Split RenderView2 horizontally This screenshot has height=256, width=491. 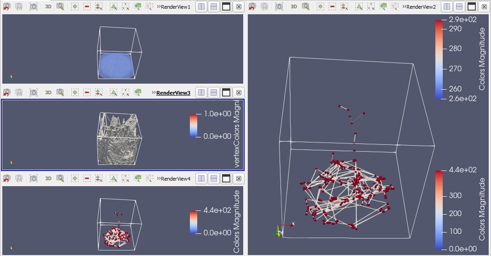tap(447, 7)
